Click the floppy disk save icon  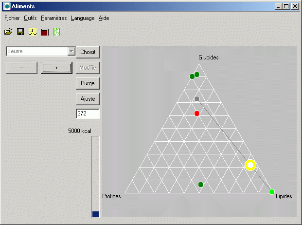click(x=20, y=32)
